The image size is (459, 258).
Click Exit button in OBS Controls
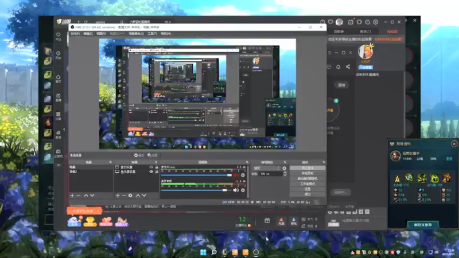[x=308, y=194]
